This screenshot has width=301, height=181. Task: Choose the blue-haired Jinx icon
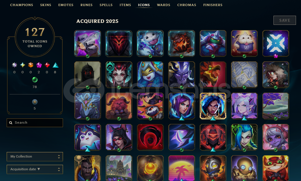[244, 137]
